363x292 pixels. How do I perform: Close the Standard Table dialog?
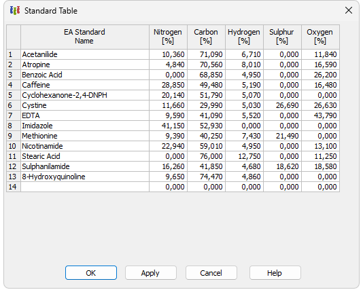349,10
